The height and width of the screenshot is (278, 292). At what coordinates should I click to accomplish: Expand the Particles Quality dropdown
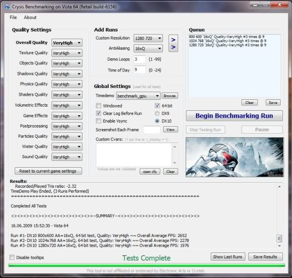[67, 136]
